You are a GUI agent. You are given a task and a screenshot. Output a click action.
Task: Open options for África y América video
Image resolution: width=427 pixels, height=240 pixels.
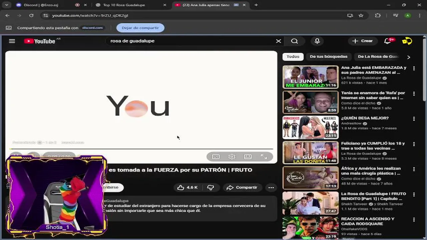pyautogui.click(x=414, y=169)
